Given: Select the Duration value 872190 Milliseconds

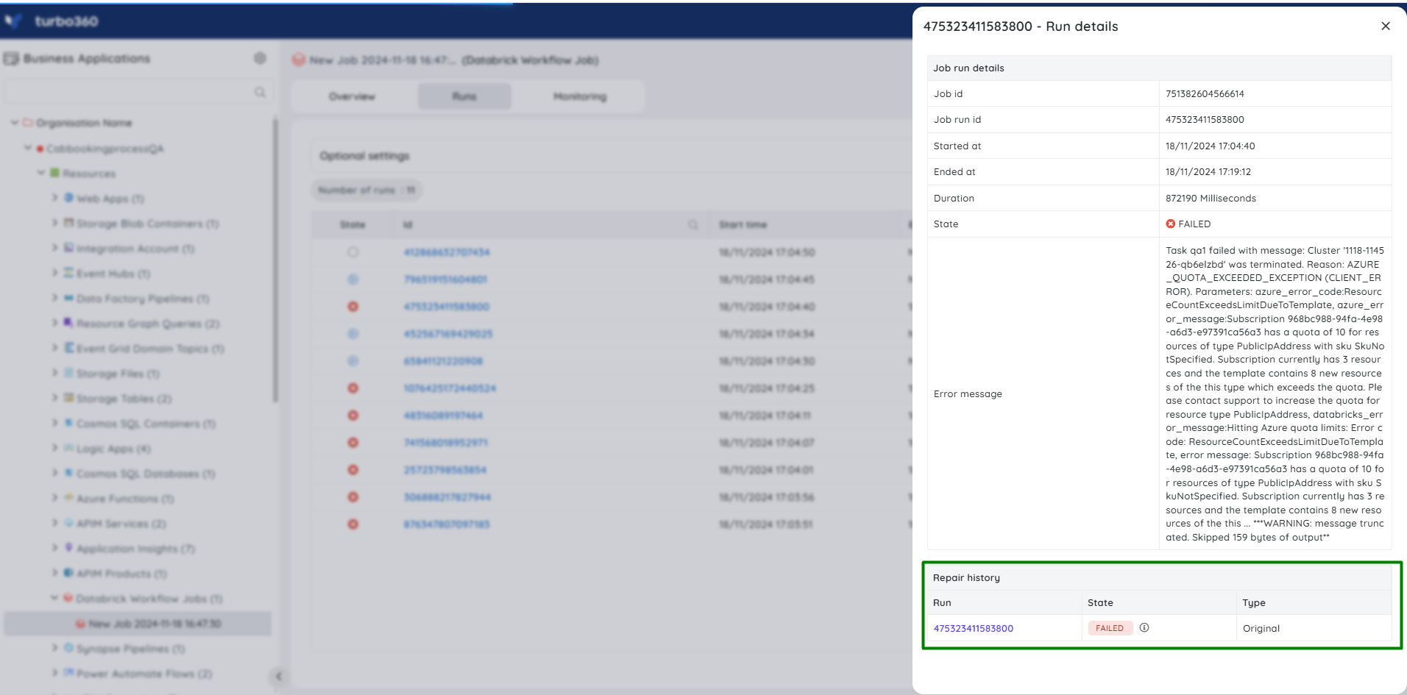Looking at the screenshot, I should tap(1211, 198).
